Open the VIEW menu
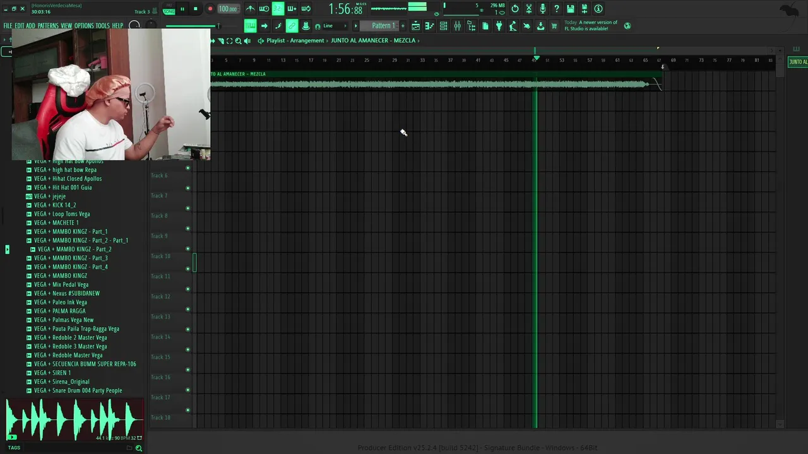Screen dimensions: 808x454 [66, 26]
